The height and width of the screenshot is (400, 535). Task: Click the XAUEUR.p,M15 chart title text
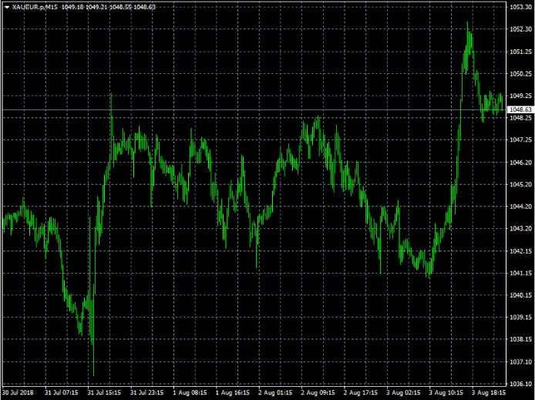point(34,7)
